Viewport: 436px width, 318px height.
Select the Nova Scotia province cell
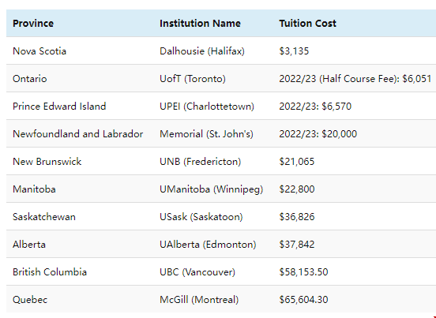(x=39, y=51)
